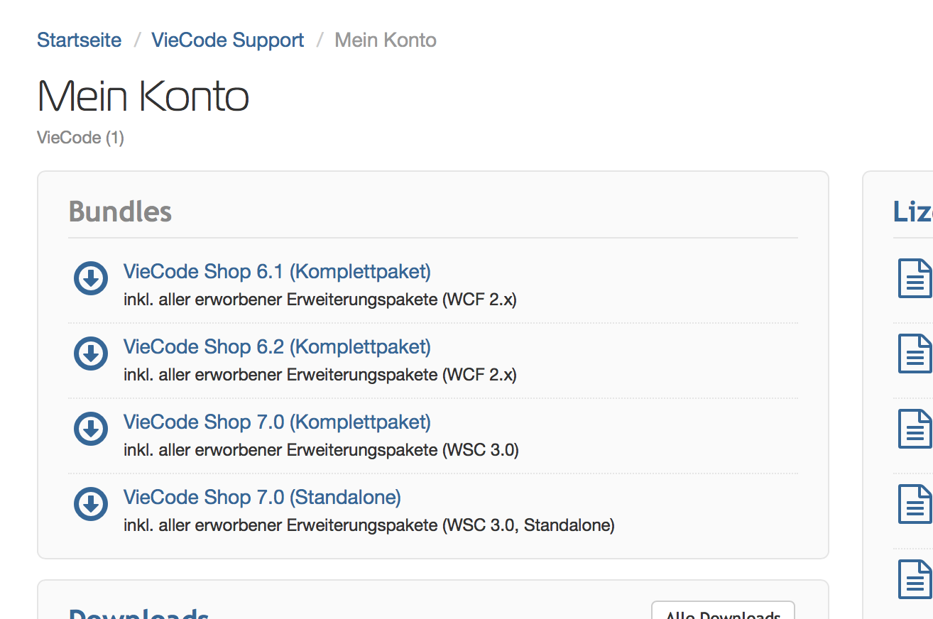
Task: Open the fourth document icon in license panel
Action: (915, 504)
